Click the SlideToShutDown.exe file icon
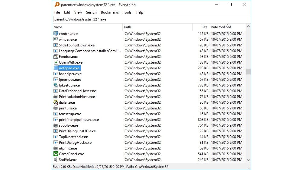 (x=56, y=45)
